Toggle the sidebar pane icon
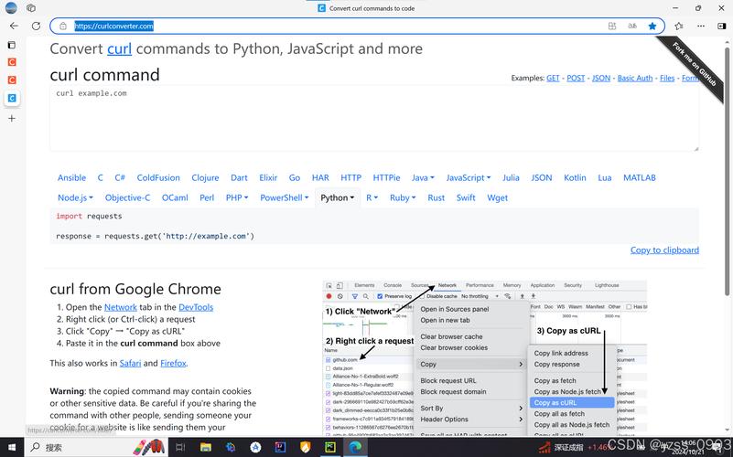 pyautogui.click(x=722, y=27)
